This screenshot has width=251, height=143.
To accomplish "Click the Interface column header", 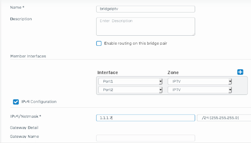I will [108, 73].
